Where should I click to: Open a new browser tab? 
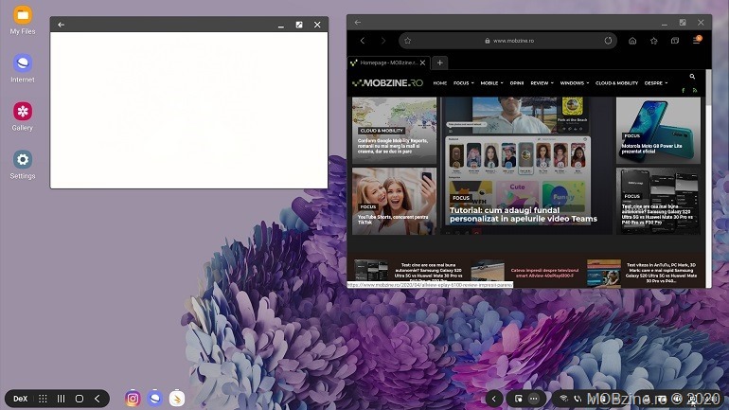pos(440,62)
